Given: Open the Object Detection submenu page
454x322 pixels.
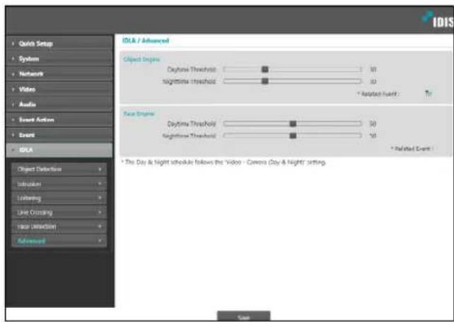Looking at the screenshot, I should click(x=59, y=169).
